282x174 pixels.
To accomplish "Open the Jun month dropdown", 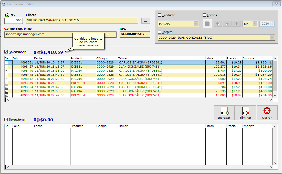I will point(255,24).
